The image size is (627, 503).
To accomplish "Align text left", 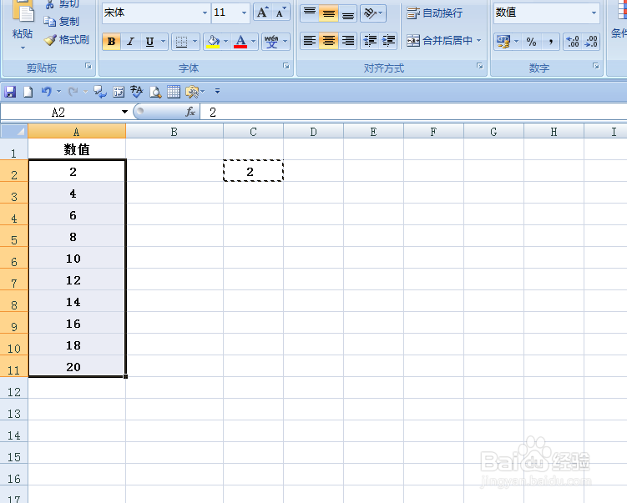I will point(310,41).
